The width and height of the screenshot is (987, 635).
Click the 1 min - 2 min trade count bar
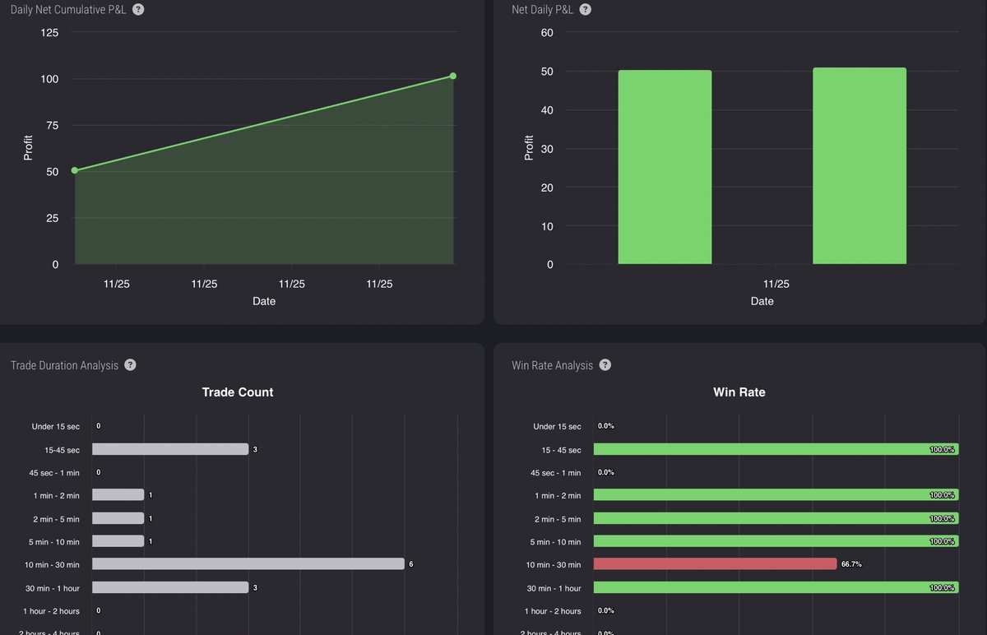[118, 495]
